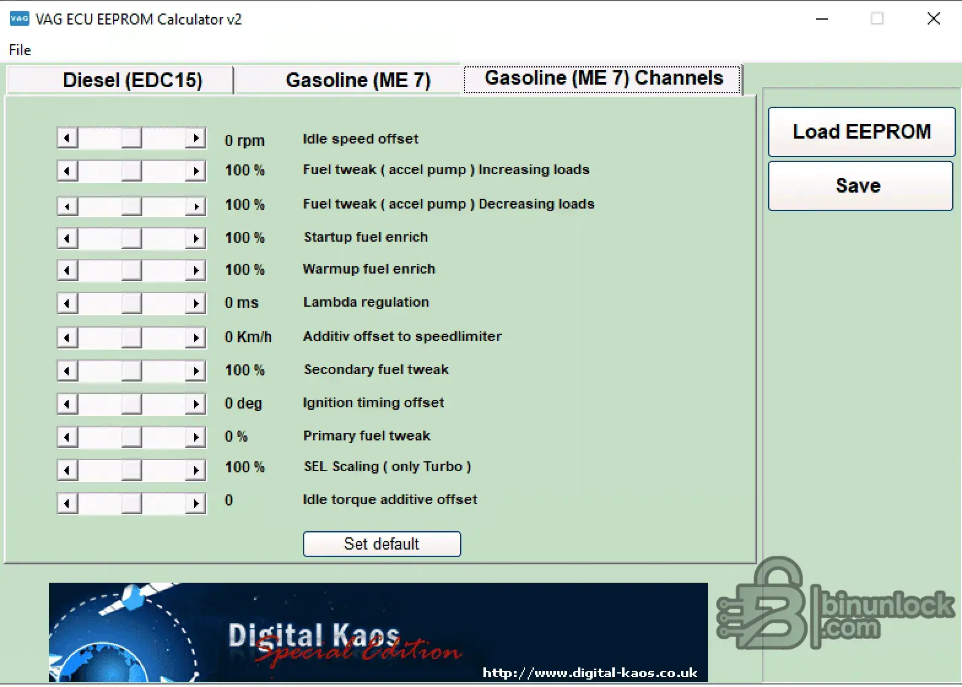Viewport: 962px width, 687px height.
Task: Click the Load EEPROM button
Action: pos(861,131)
